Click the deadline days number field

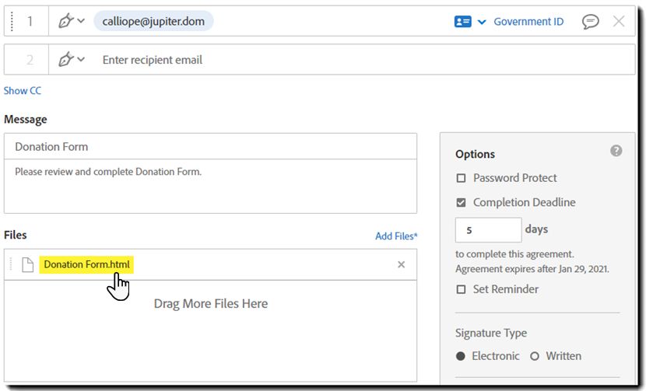click(488, 229)
